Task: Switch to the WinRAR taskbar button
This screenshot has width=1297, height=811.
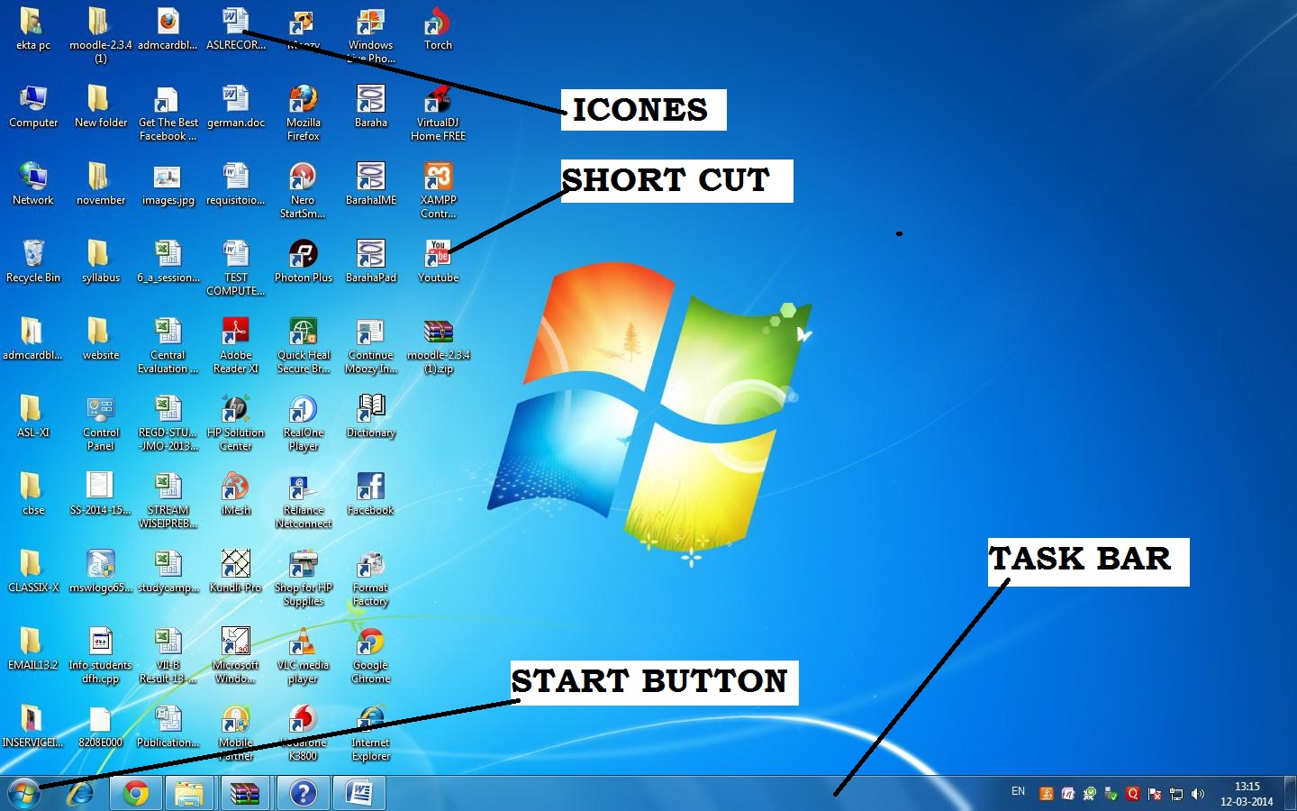Action: (x=246, y=793)
